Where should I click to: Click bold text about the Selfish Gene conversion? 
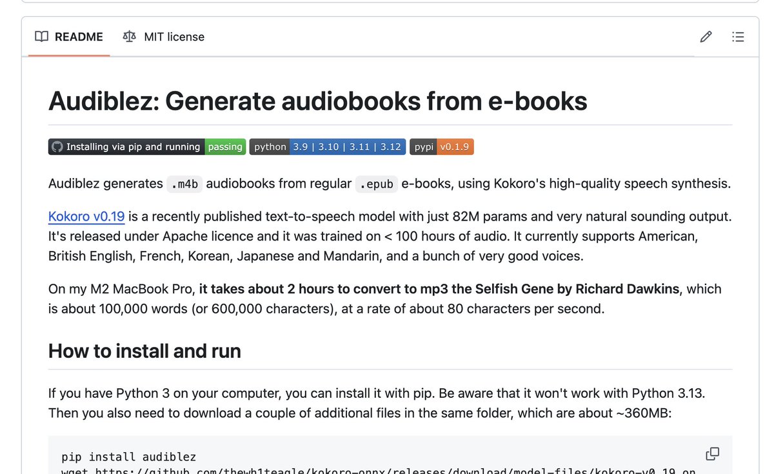click(439, 289)
